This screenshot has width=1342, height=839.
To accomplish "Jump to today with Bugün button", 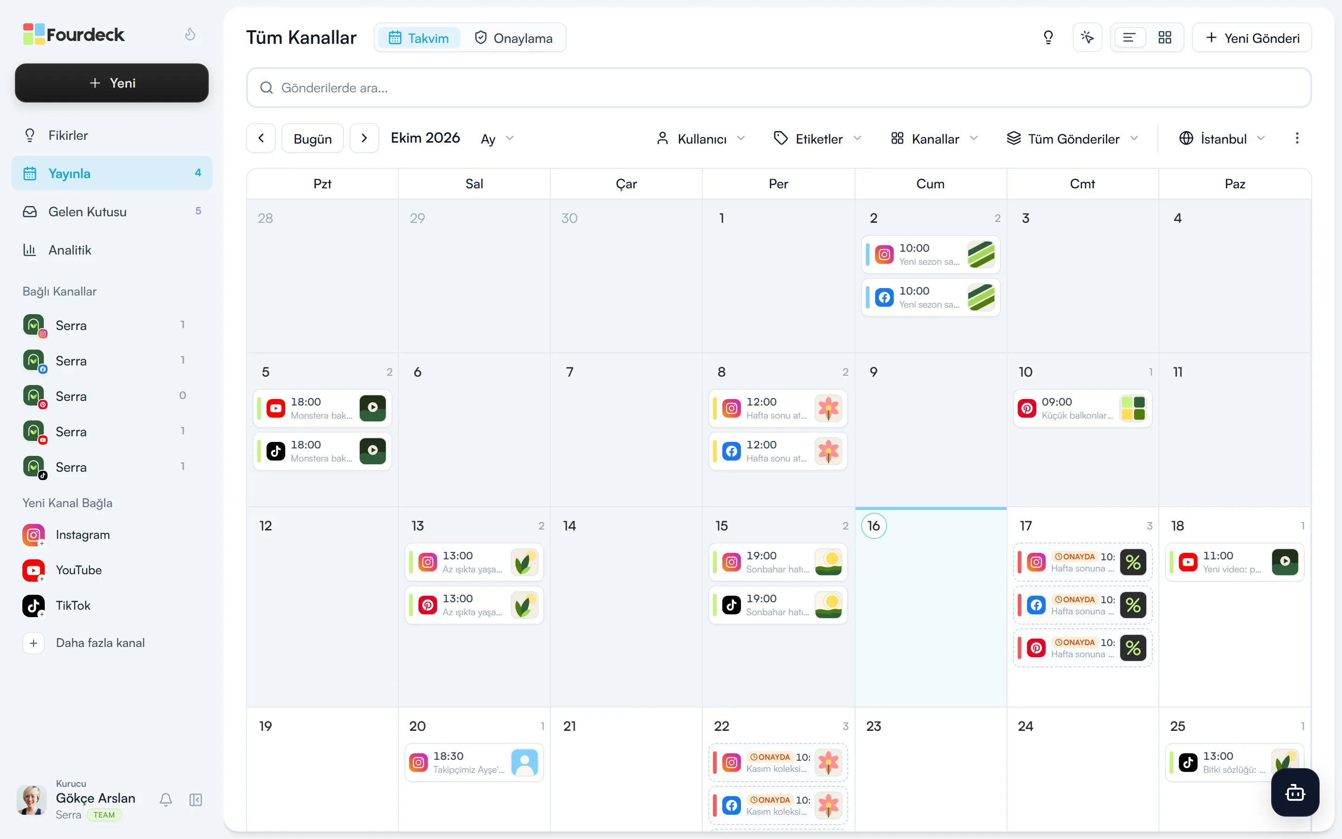I will 313,138.
